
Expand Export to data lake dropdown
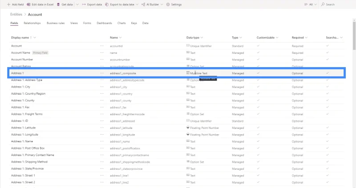click(137, 4)
